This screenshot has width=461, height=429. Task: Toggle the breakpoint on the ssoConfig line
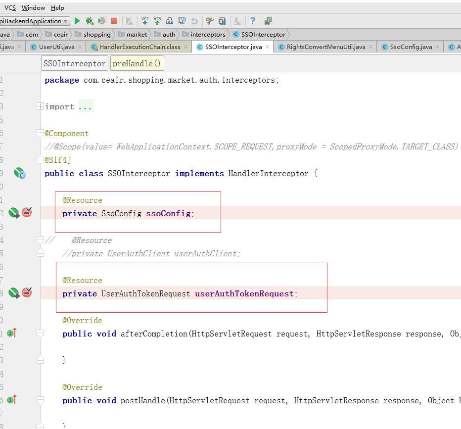click(27, 212)
